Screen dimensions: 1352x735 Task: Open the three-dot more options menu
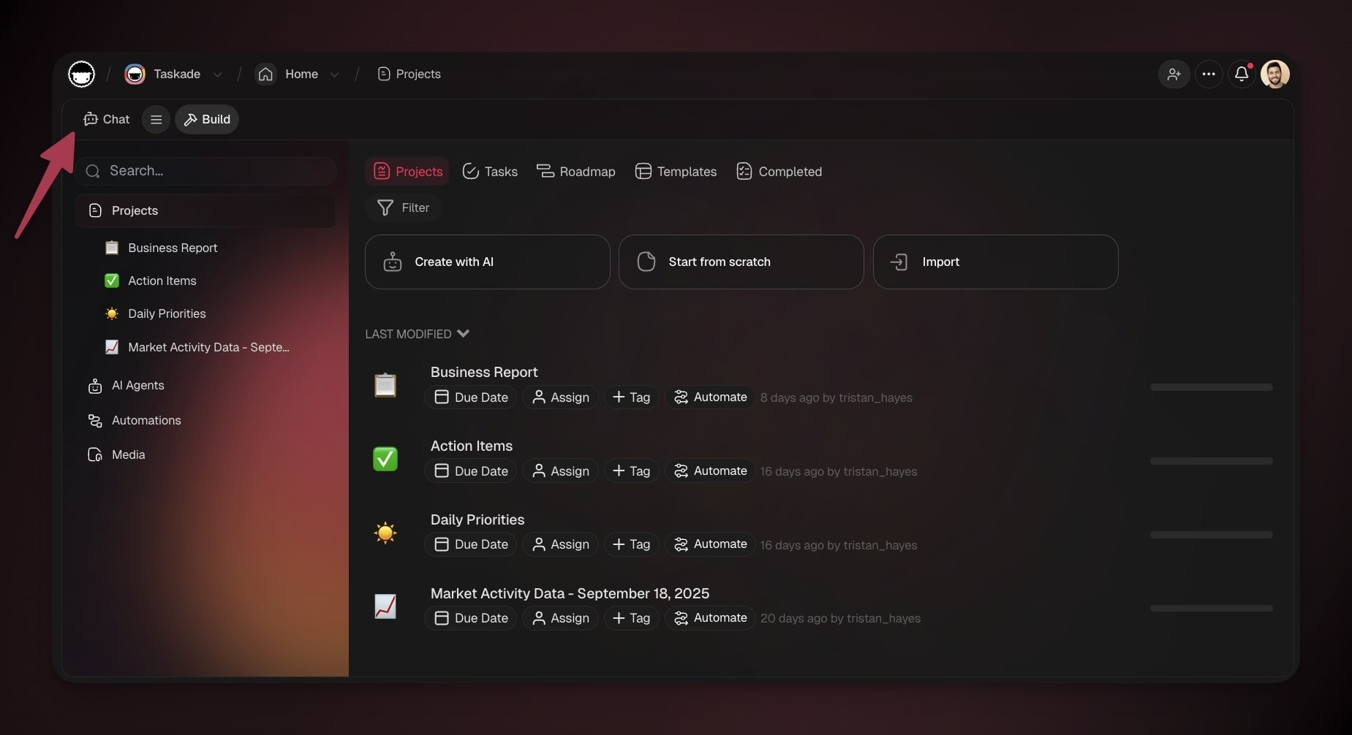point(1208,74)
